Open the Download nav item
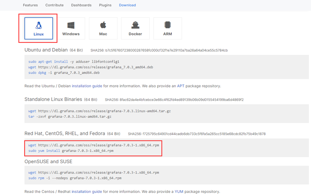 [127, 5]
